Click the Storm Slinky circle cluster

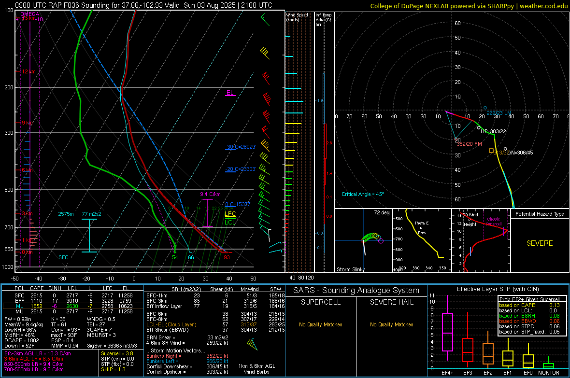371,238
